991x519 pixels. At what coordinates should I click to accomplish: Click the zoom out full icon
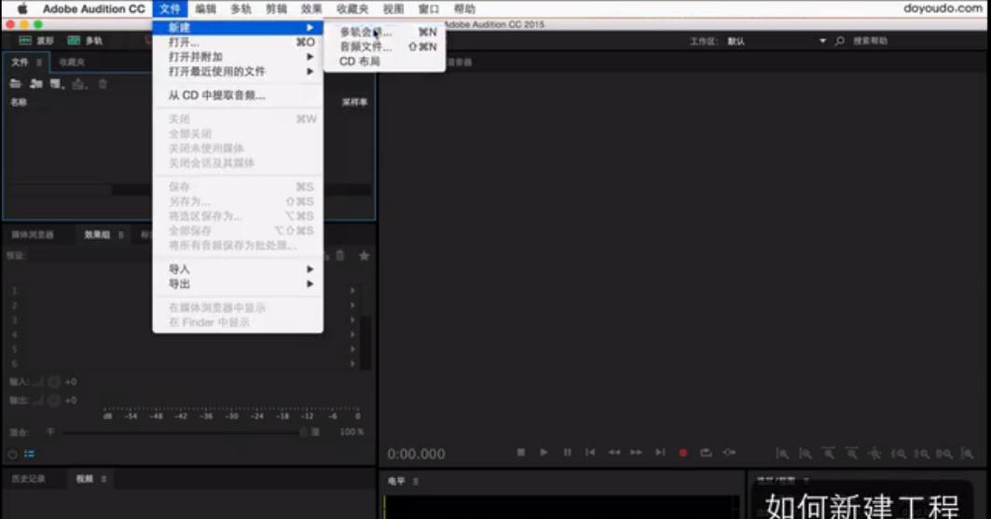click(x=874, y=454)
